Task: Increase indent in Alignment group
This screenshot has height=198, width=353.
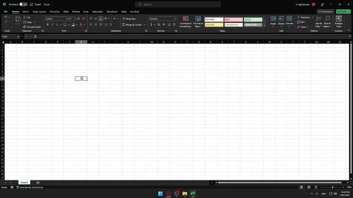Action: [x=111, y=25]
